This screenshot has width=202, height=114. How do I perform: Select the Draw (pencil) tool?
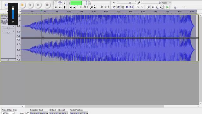(64, 3)
